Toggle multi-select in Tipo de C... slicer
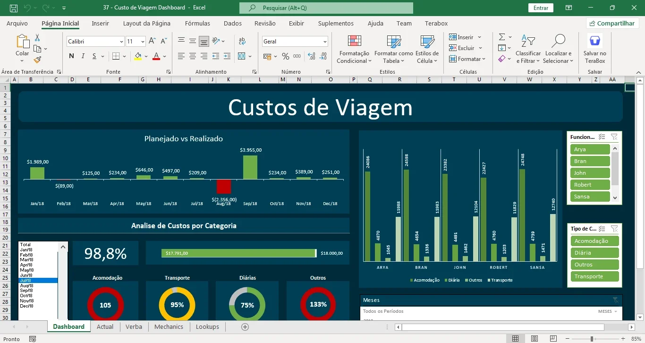Viewport: 645px width, 343px height. 602,229
